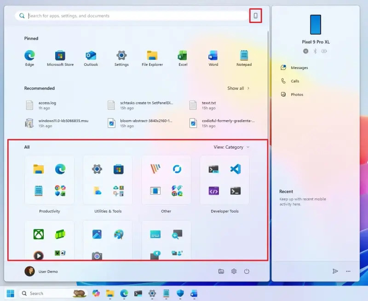
Task: Open the Developer Tools category folder
Action: (x=224, y=179)
